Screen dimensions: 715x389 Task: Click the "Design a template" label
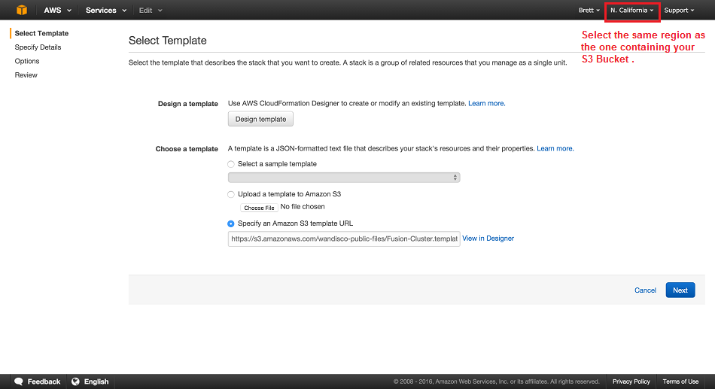pos(188,104)
